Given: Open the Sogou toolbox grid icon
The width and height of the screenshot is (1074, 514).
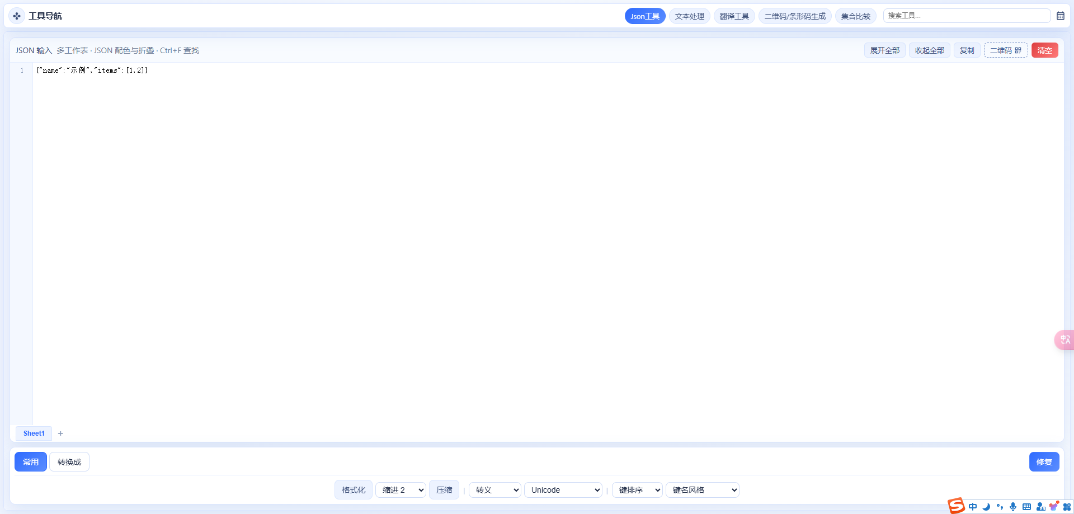Looking at the screenshot, I should click(1067, 507).
